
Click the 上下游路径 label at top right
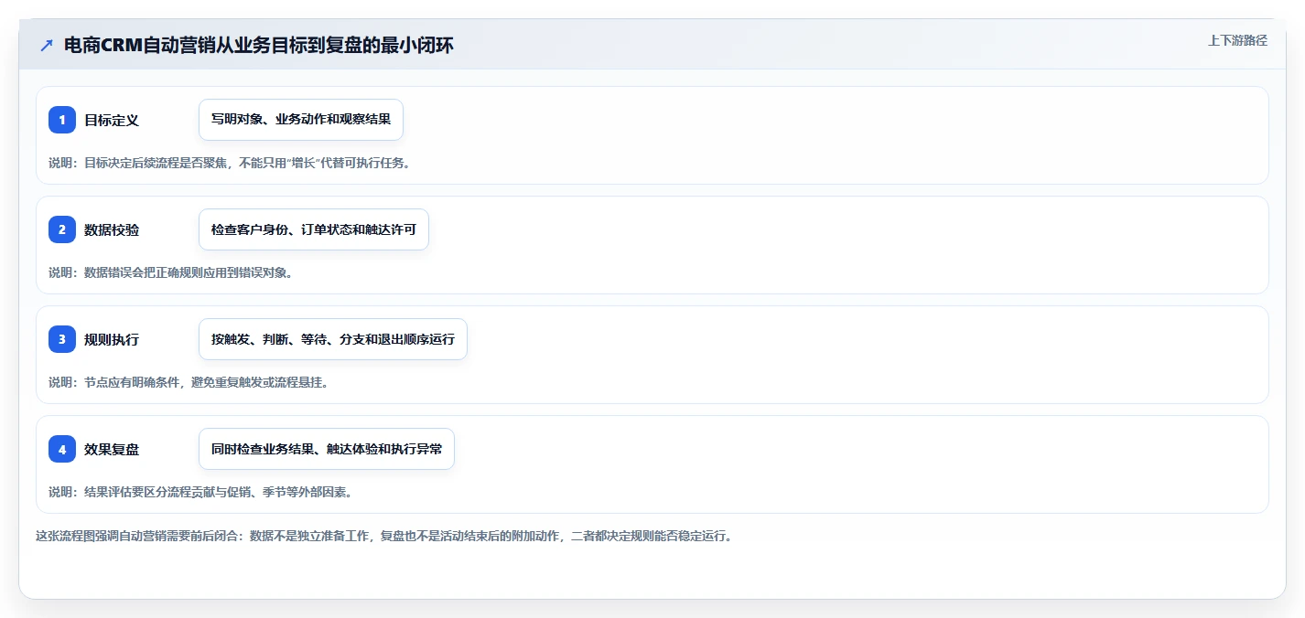(x=1237, y=40)
